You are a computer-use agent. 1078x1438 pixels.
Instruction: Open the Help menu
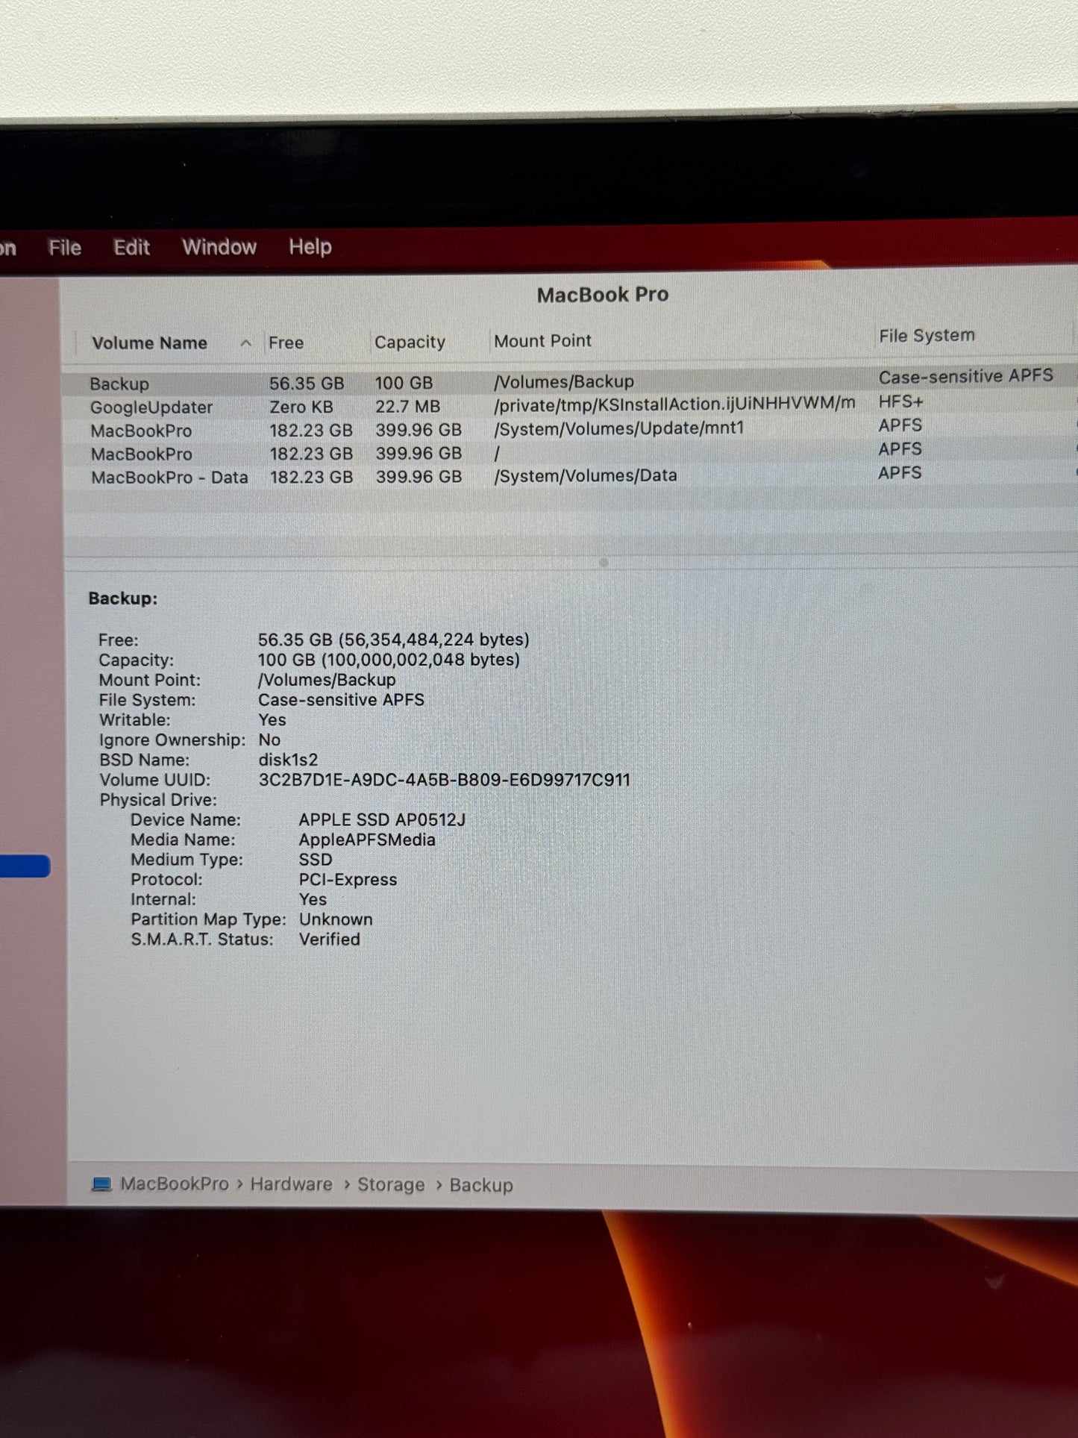[x=310, y=247]
